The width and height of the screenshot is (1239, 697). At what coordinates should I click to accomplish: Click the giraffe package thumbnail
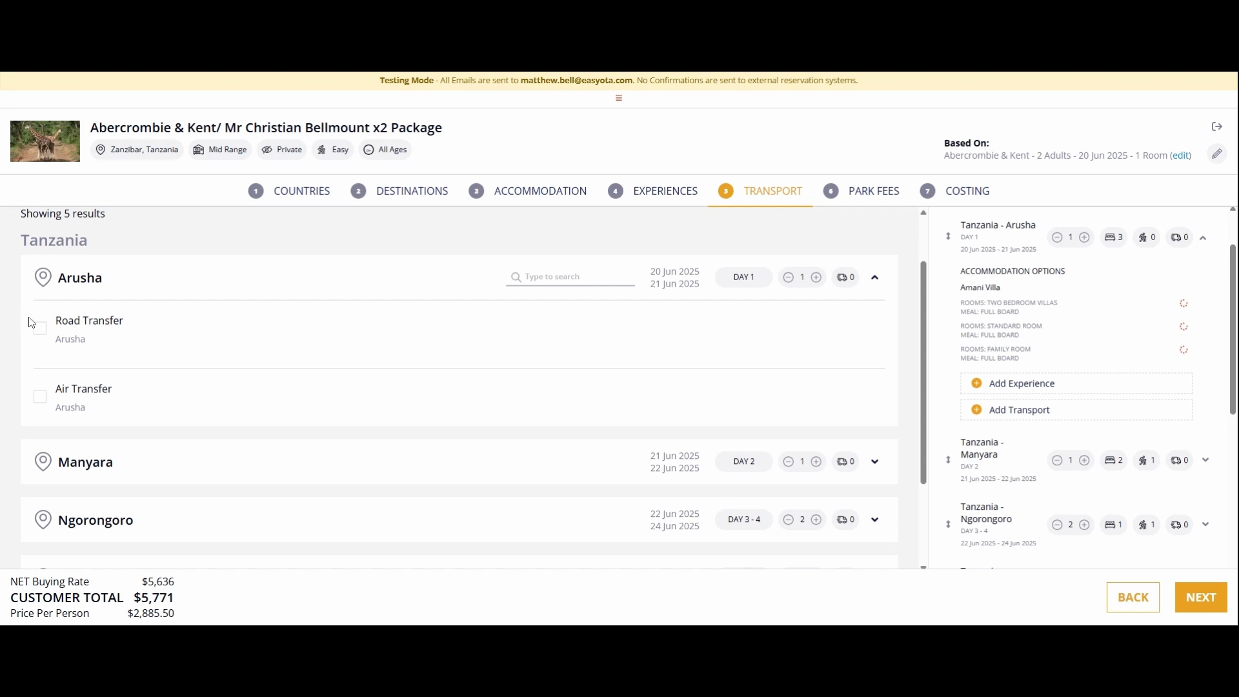tap(45, 141)
